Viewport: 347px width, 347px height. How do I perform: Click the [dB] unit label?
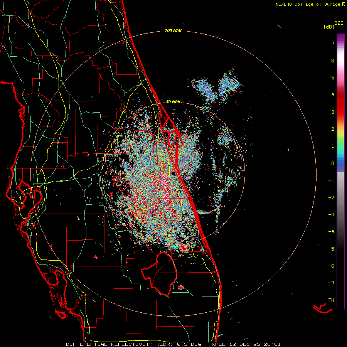click(x=329, y=27)
